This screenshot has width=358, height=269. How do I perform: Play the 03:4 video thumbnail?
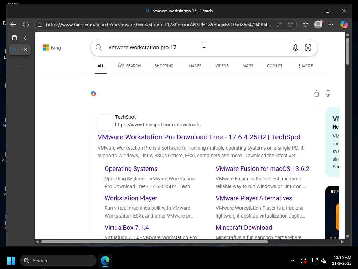coord(332,212)
